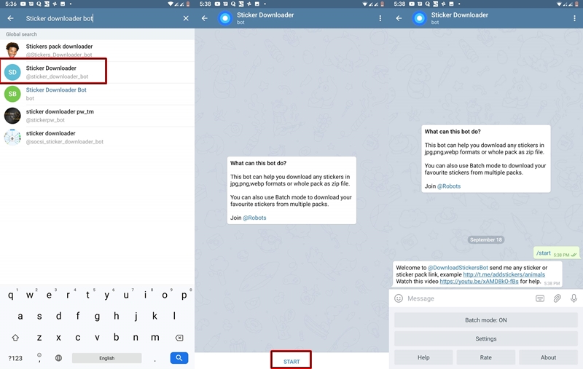583x369 pixels.
Task: Tap the Settings bot button
Action: click(x=485, y=338)
